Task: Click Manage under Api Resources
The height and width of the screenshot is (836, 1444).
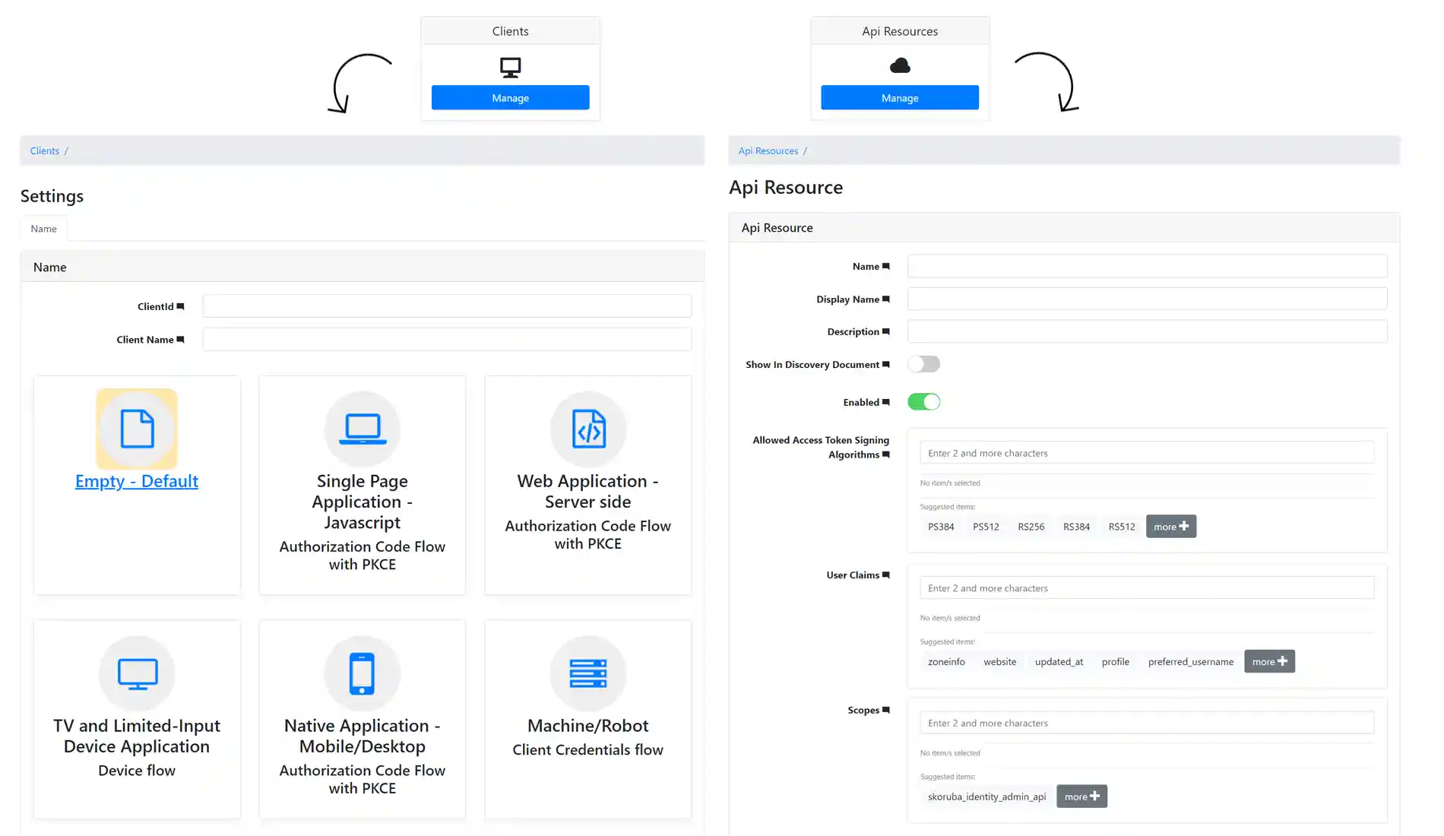Action: [x=899, y=97]
